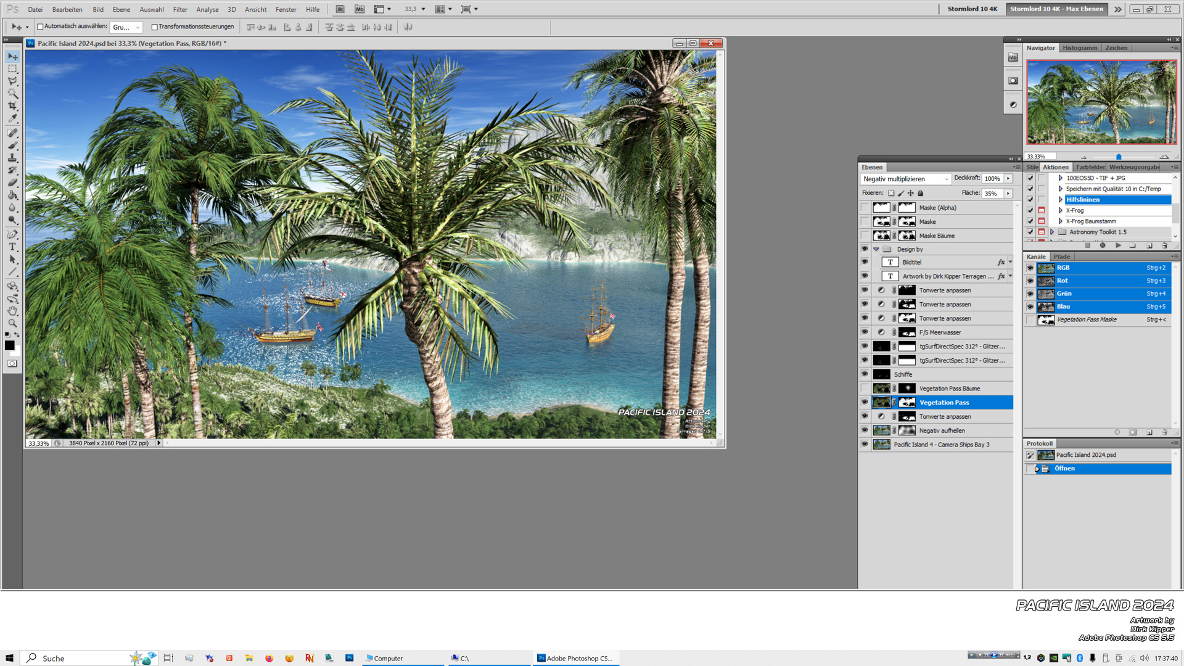
Task: Open the Ebene menu
Action: pyautogui.click(x=121, y=9)
